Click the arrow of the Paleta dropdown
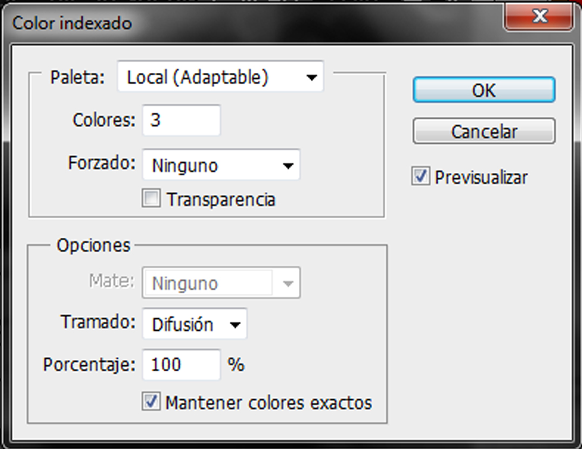Viewport: 582px width, 449px height. [311, 78]
